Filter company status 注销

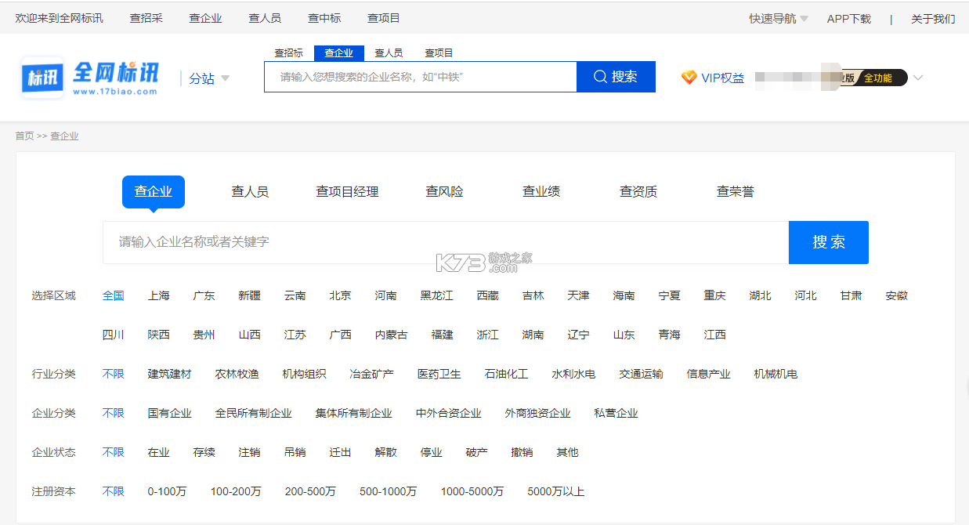[250, 452]
